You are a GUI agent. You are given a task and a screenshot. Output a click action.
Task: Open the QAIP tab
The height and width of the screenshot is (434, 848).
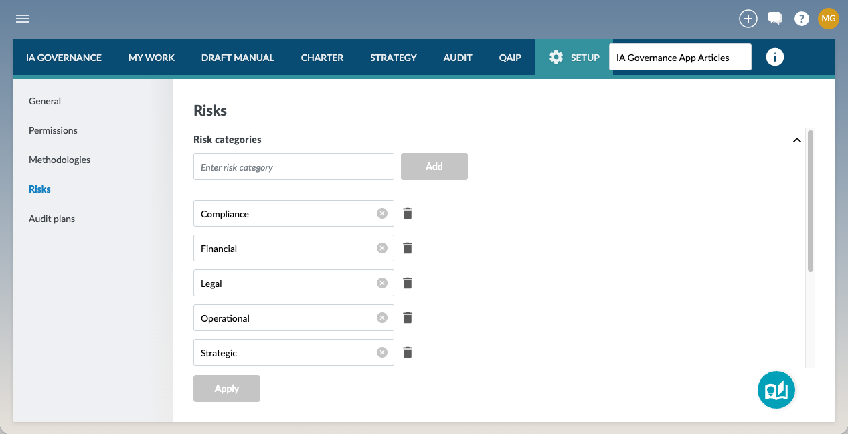click(510, 58)
